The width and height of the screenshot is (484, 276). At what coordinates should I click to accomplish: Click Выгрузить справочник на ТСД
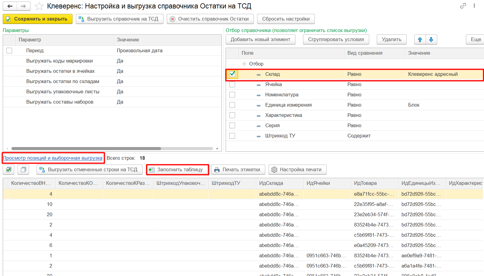[x=120, y=19]
